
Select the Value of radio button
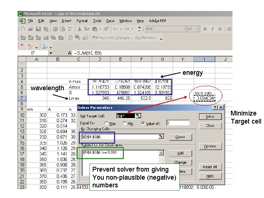(143, 124)
